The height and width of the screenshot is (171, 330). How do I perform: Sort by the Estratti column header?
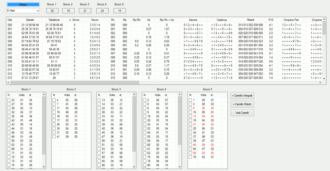coord(30,20)
